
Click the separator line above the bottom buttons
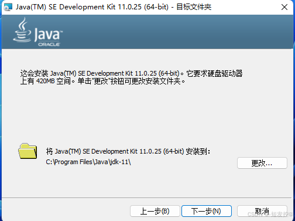(x=147, y=198)
